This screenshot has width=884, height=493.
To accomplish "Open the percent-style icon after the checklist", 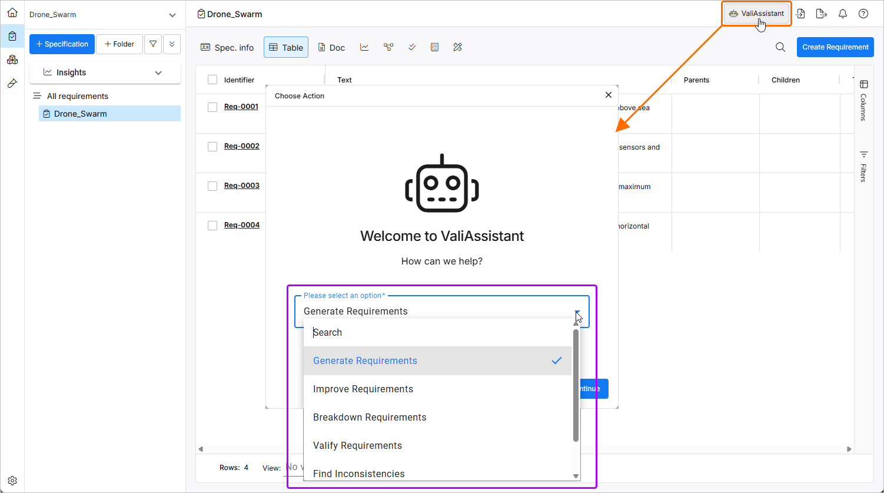I will coord(458,47).
